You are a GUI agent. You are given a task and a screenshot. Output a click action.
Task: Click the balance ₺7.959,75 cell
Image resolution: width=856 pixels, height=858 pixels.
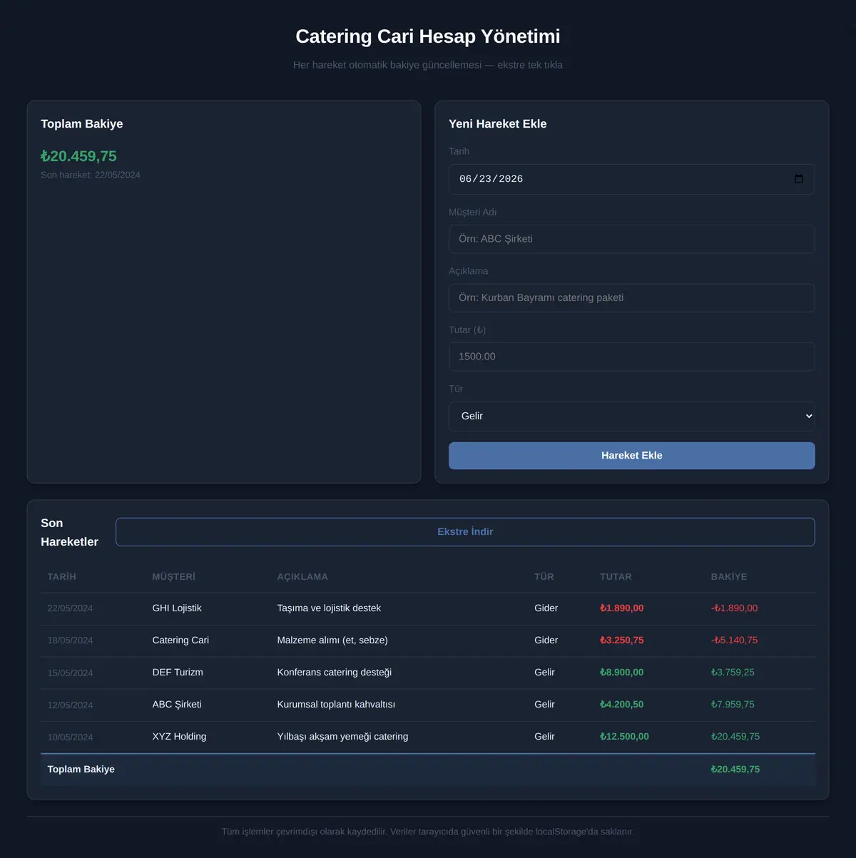point(733,705)
